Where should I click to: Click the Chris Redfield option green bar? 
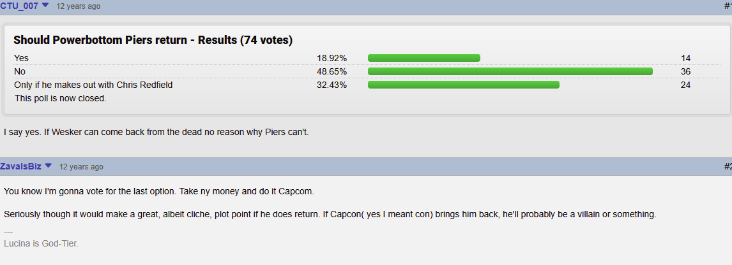[464, 85]
